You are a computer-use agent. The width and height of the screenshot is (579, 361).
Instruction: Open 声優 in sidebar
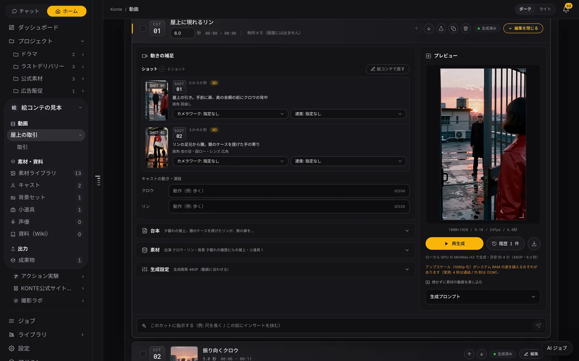[x=46, y=222]
